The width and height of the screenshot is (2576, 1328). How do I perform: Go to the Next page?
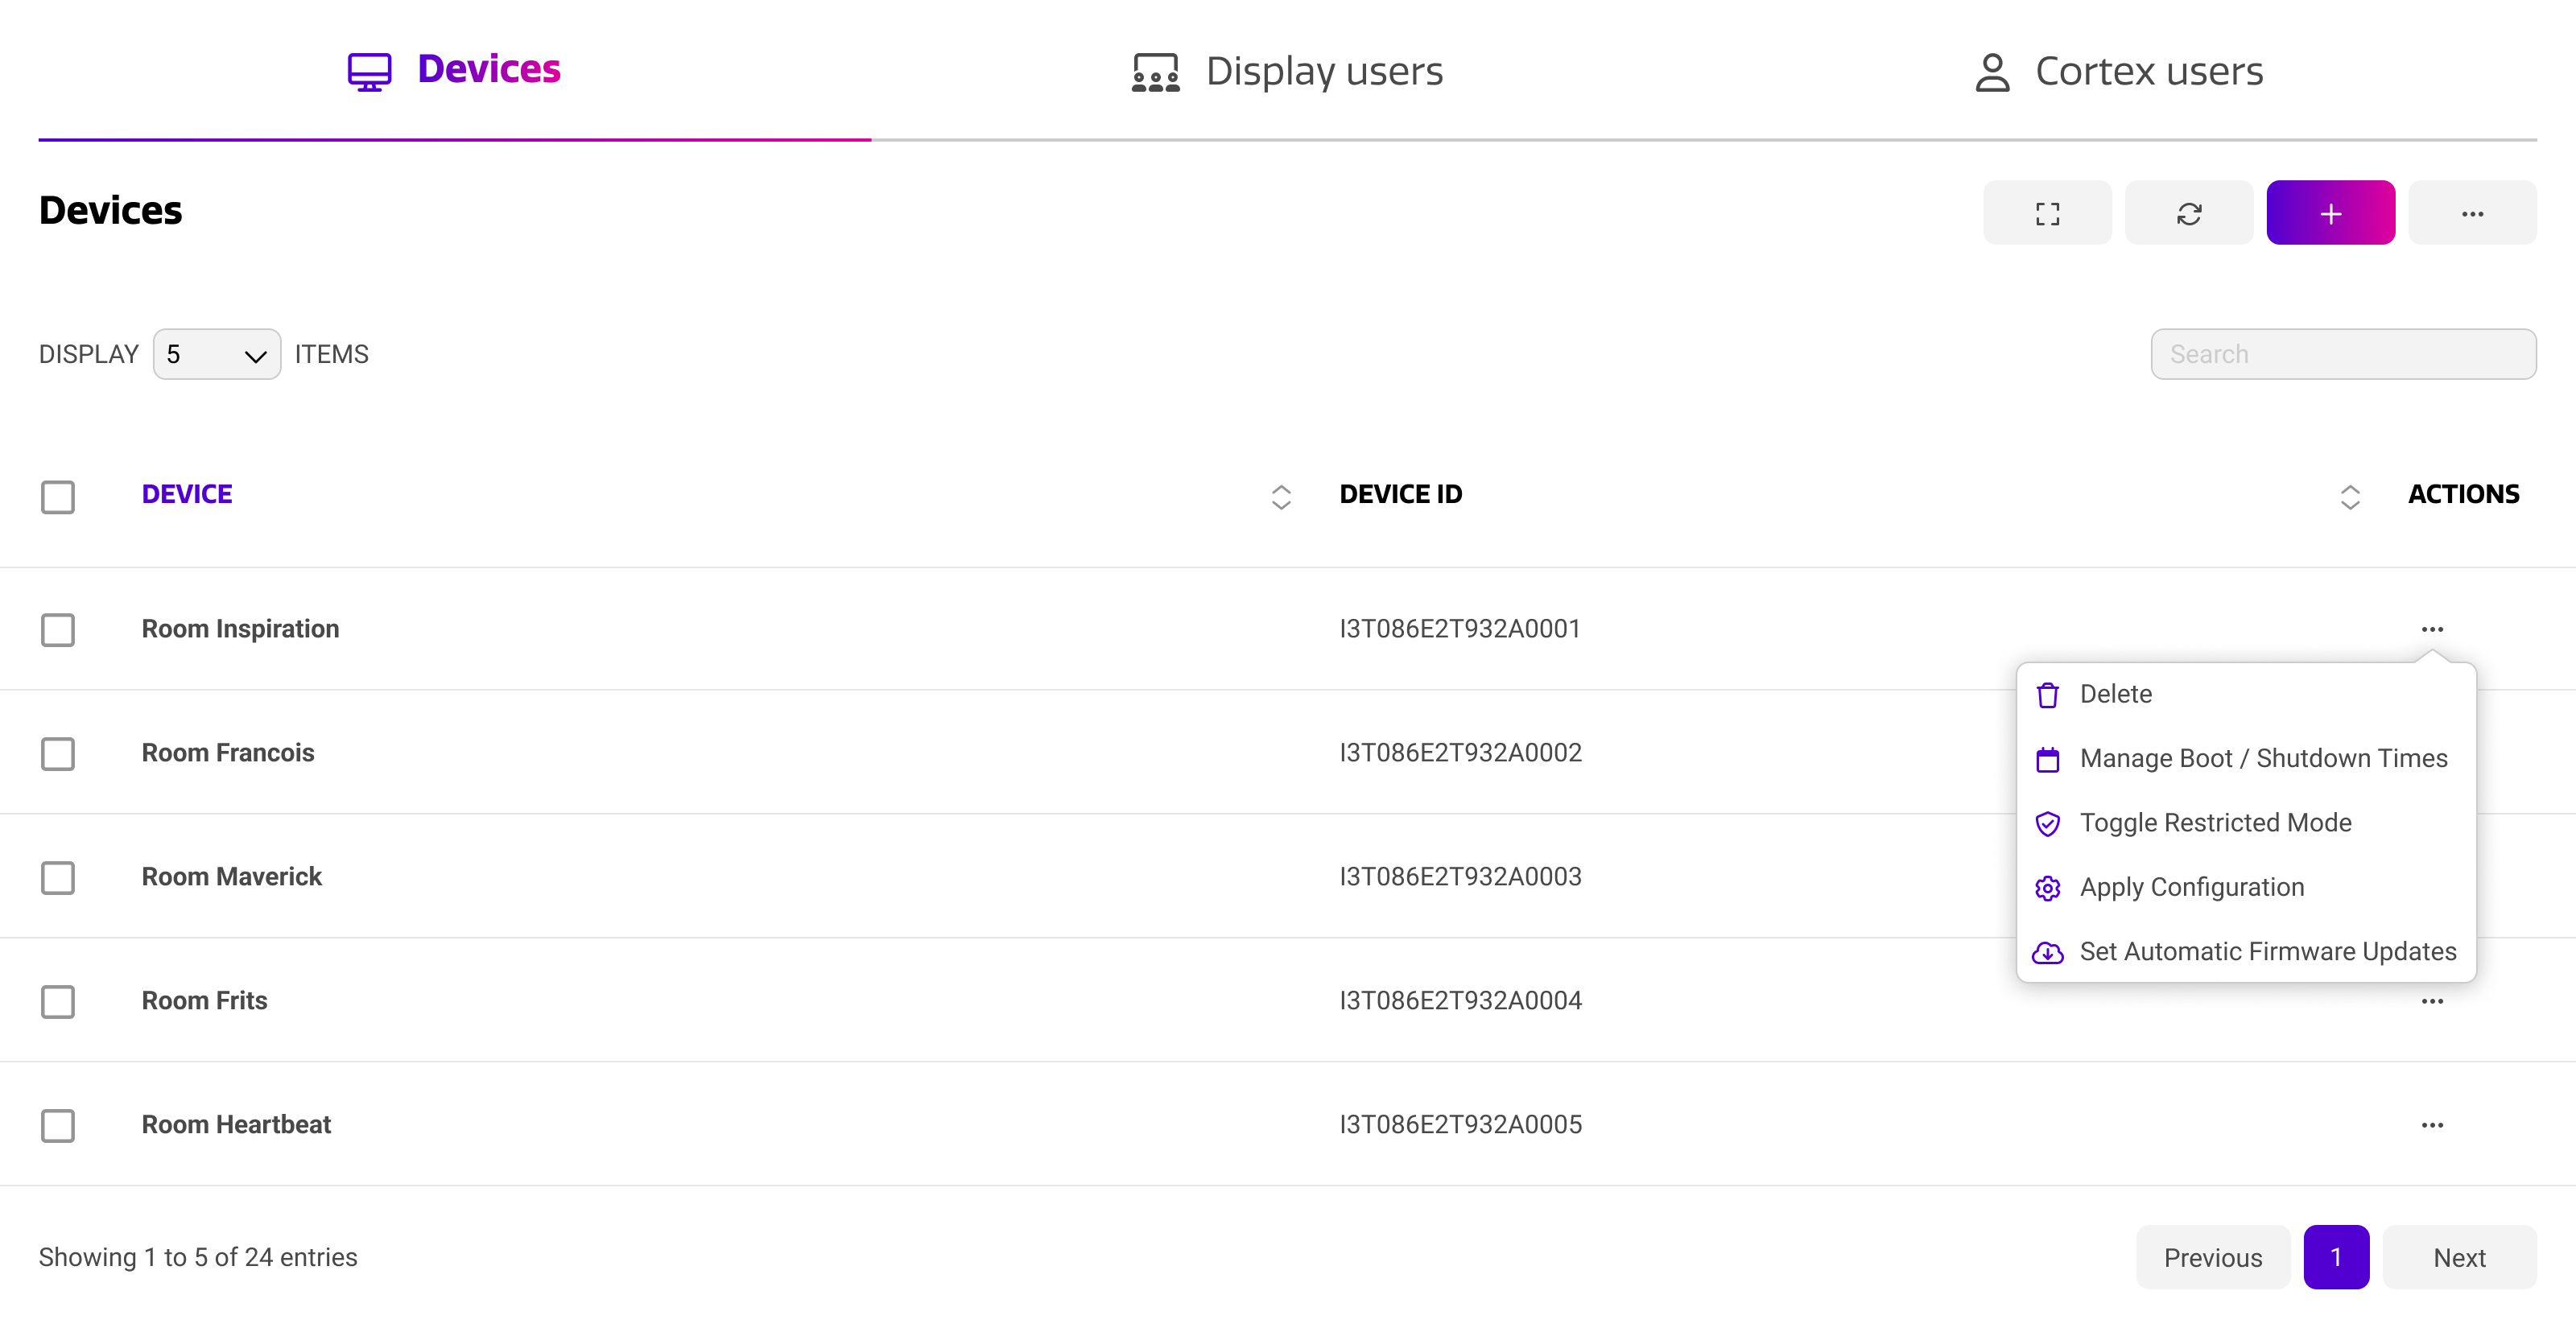click(x=2459, y=1258)
